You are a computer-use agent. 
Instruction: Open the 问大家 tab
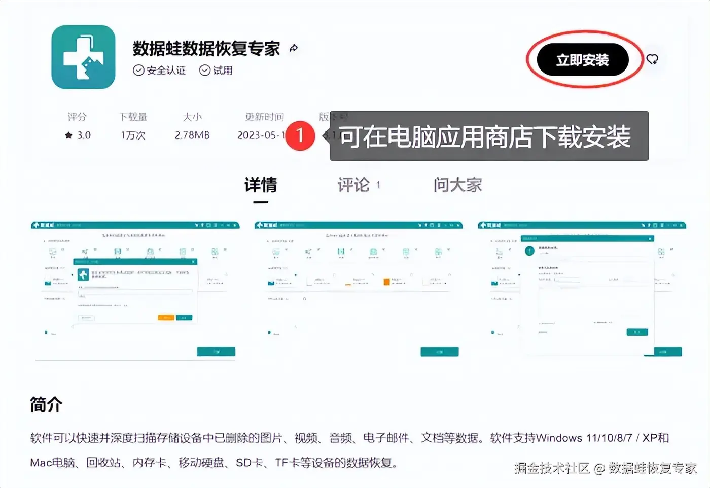458,185
